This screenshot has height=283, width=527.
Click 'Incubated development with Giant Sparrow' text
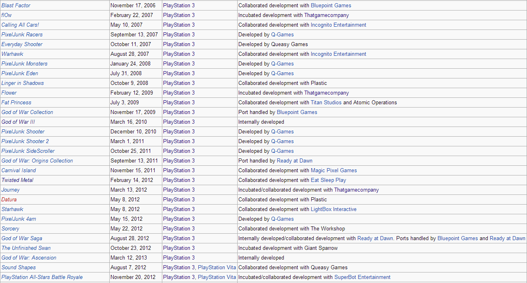click(x=288, y=248)
